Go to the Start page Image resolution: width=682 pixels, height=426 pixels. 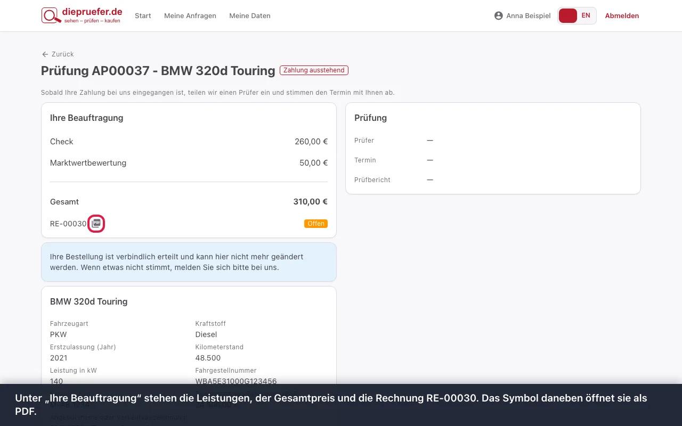pos(143,16)
